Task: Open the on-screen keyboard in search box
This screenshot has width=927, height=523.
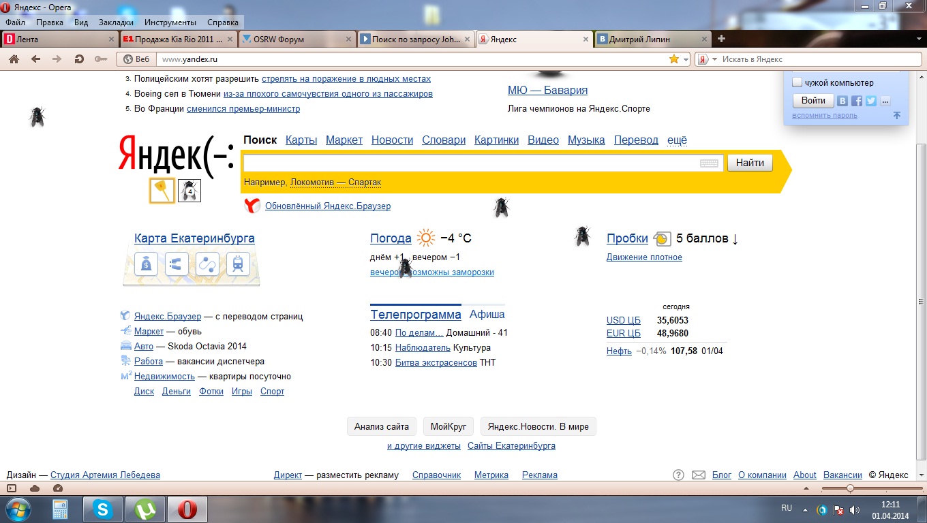Action: [709, 163]
